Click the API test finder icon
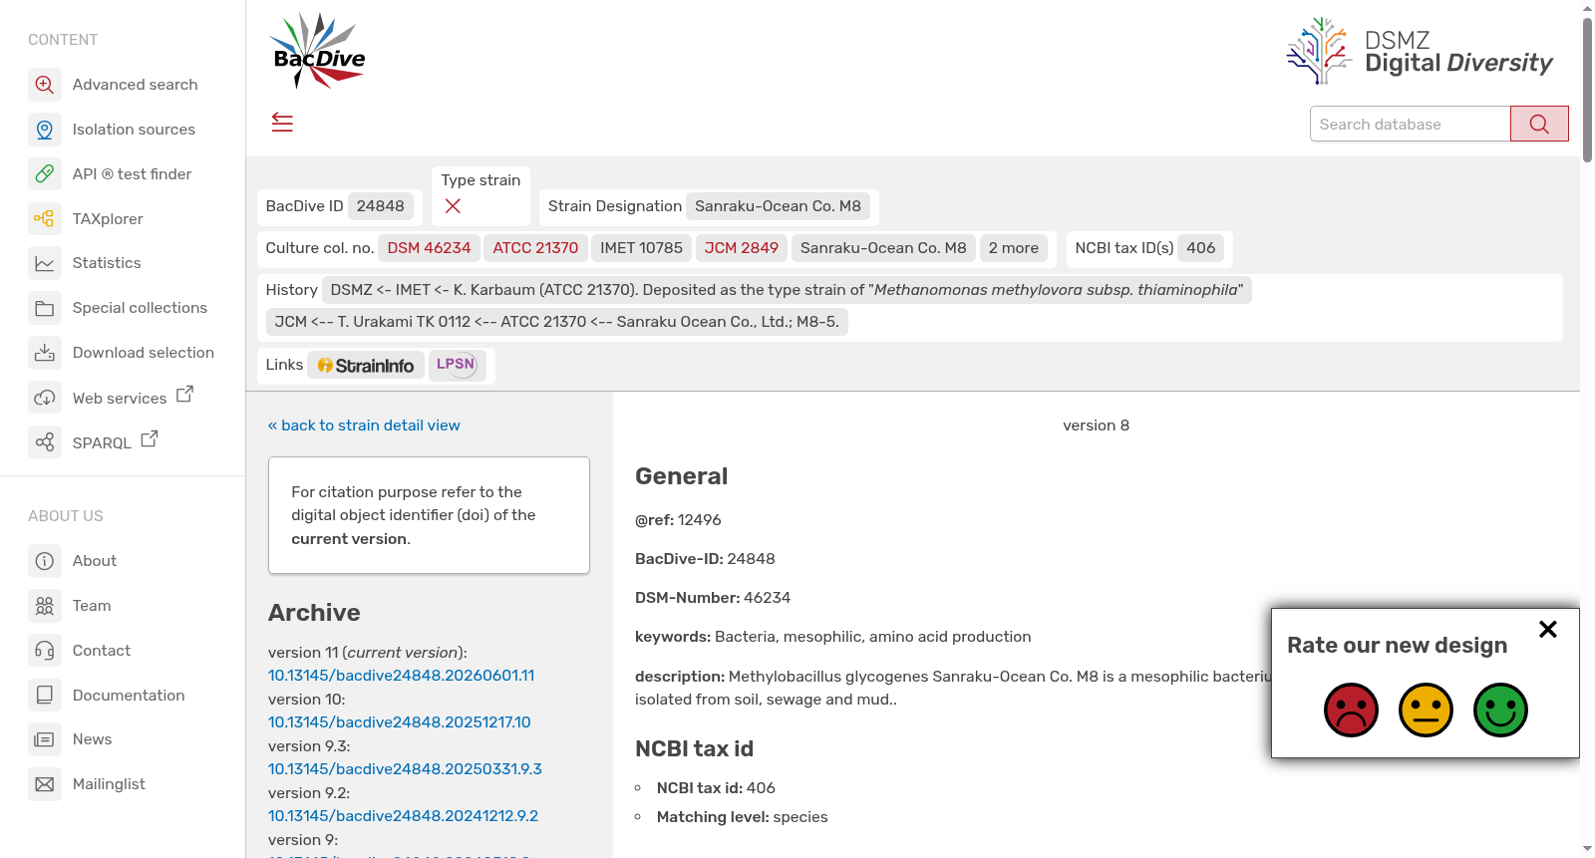The height and width of the screenshot is (858, 1595). [x=45, y=174]
